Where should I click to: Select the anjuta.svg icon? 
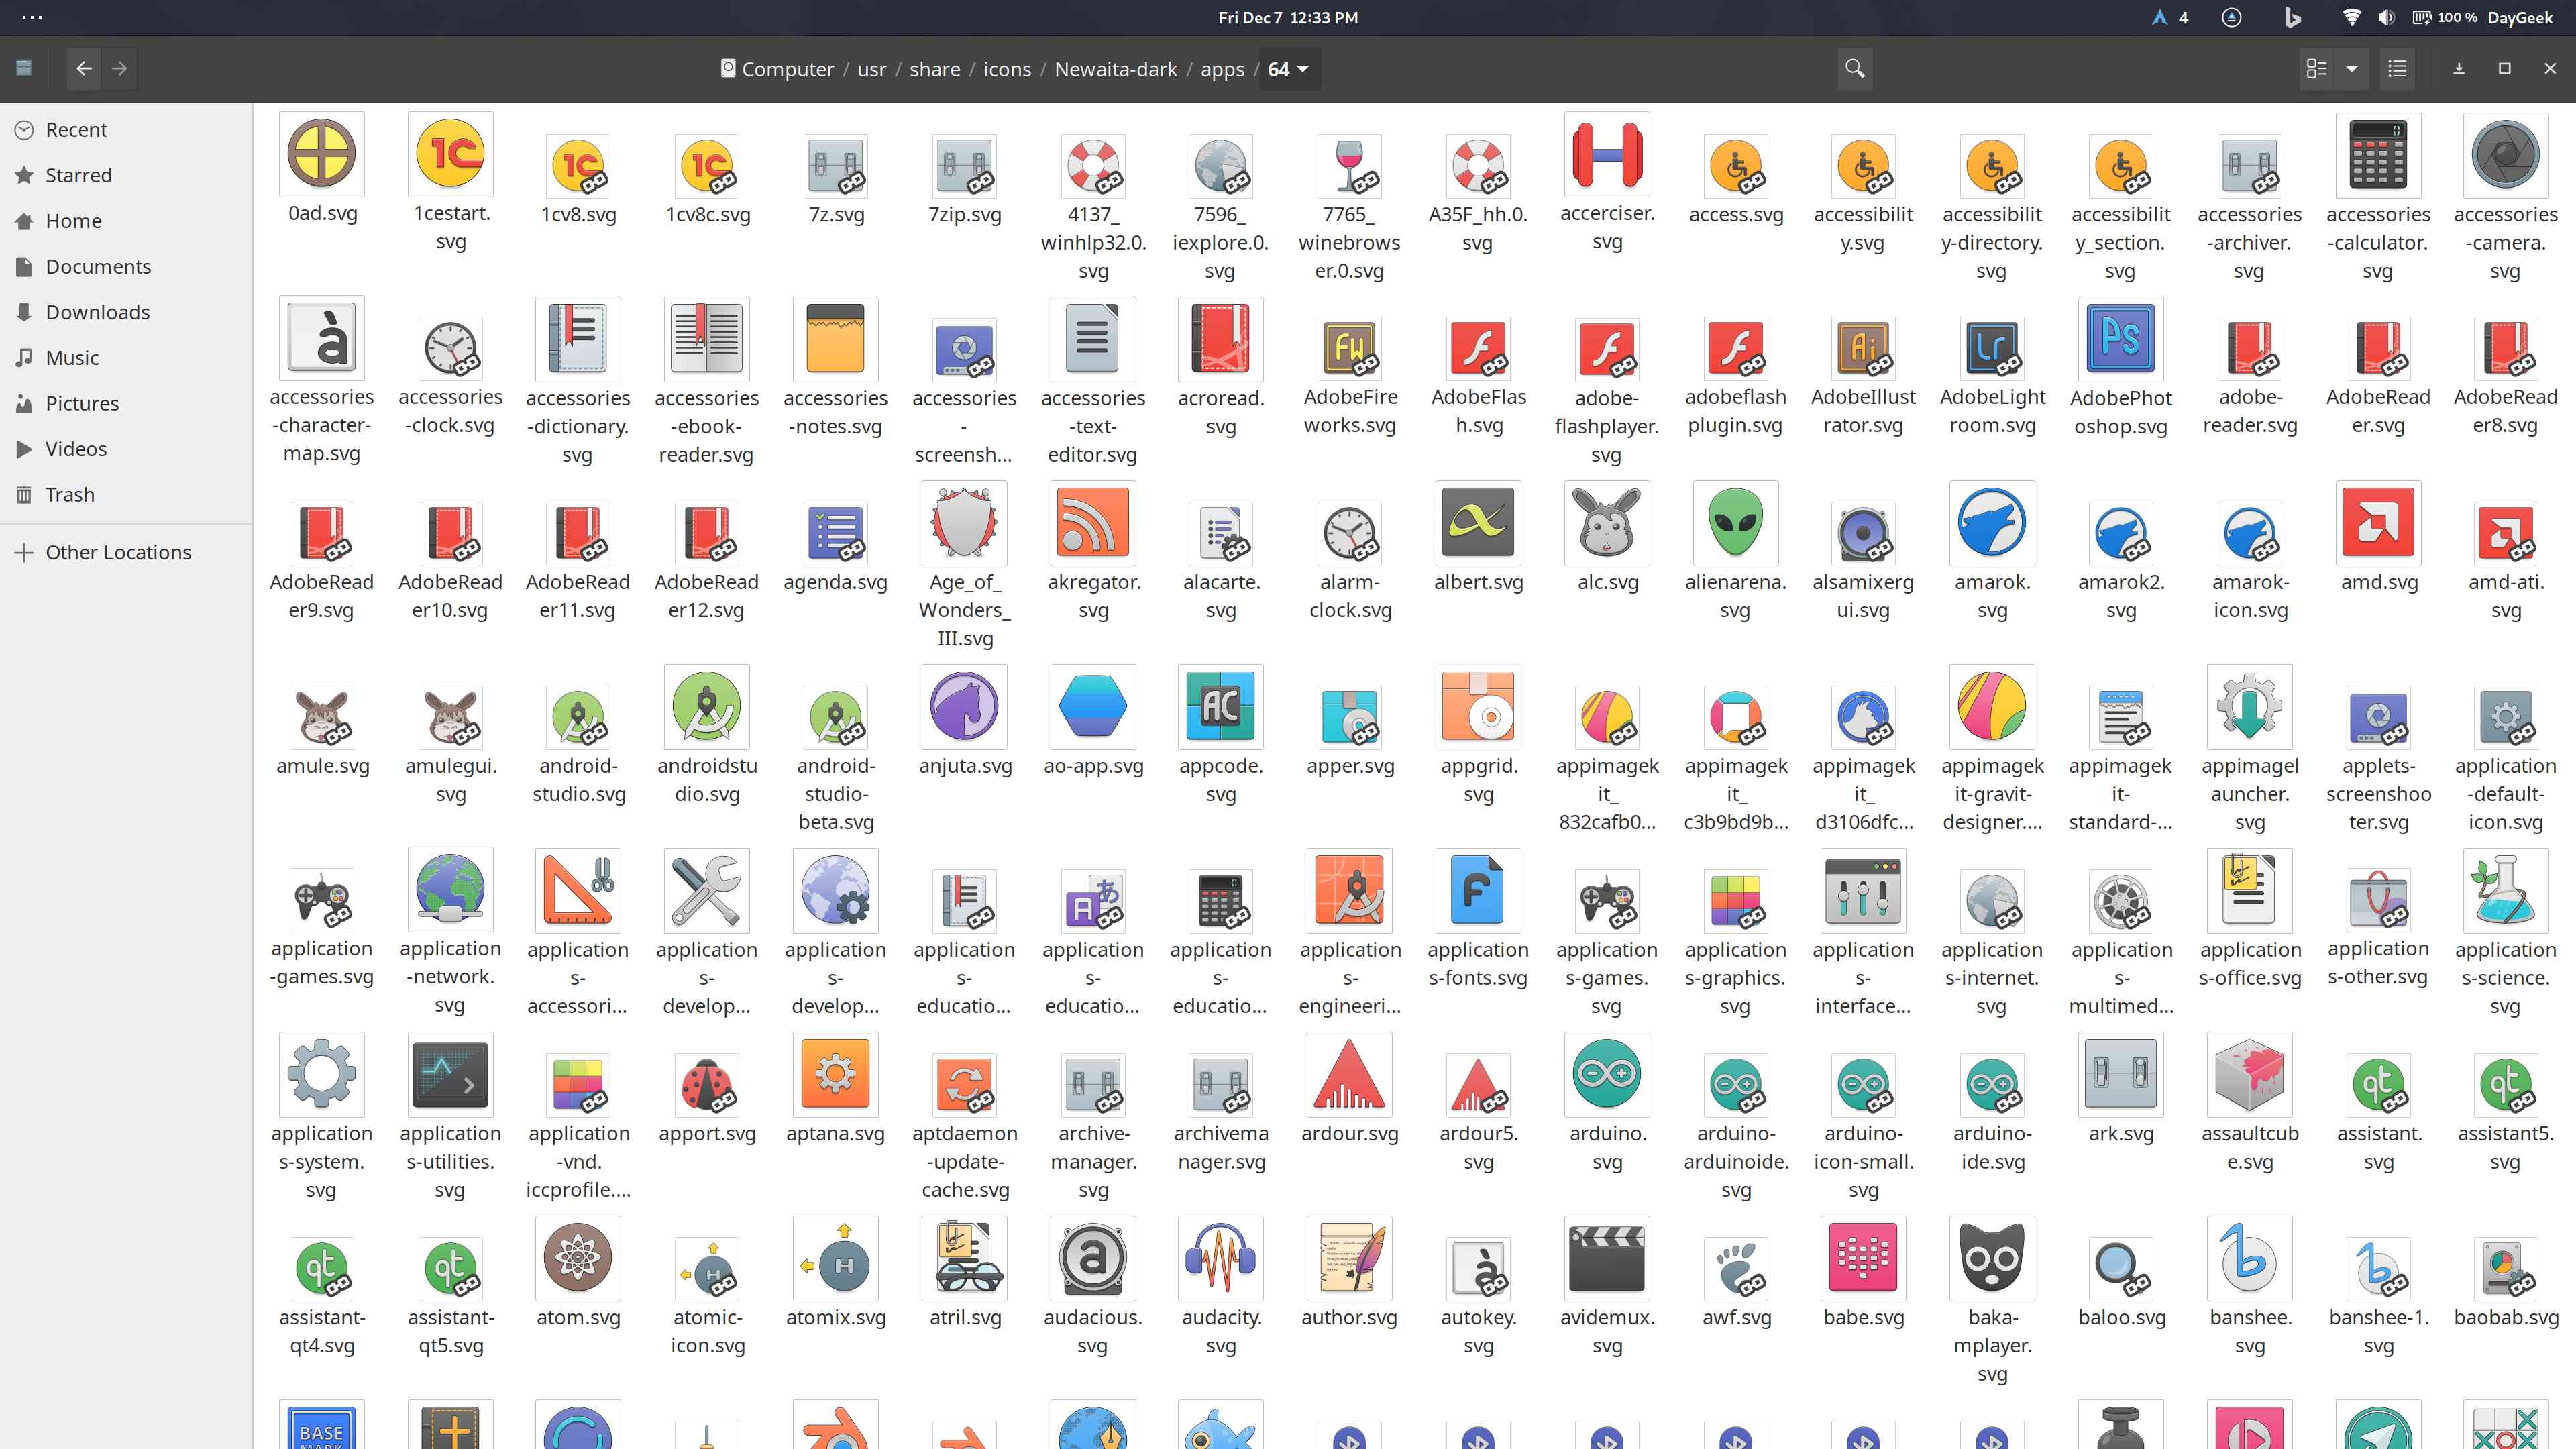click(x=964, y=706)
